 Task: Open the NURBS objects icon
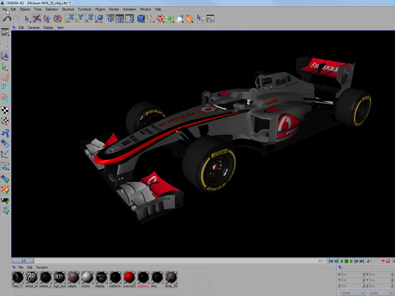160,18
